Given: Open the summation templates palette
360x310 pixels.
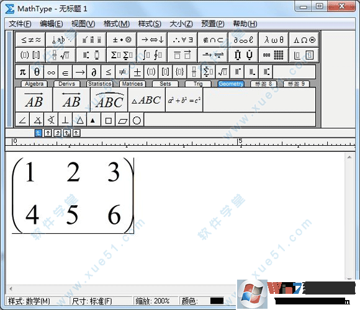Looking at the screenshot, I should pos(122,55).
